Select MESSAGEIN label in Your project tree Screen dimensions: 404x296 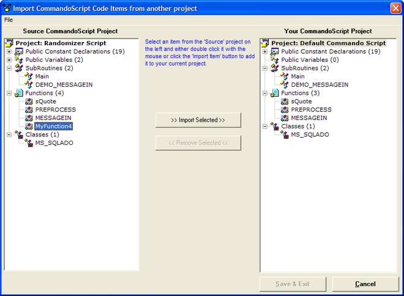309,118
